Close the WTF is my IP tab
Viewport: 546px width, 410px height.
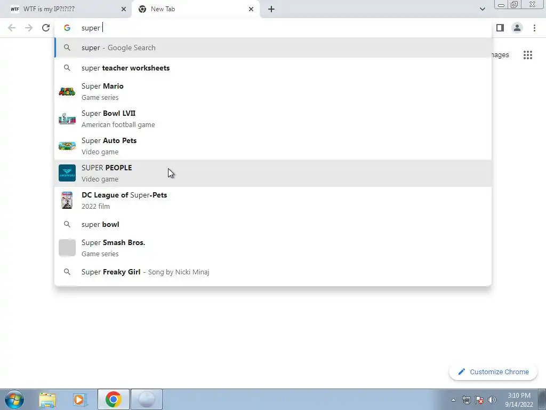(124, 9)
